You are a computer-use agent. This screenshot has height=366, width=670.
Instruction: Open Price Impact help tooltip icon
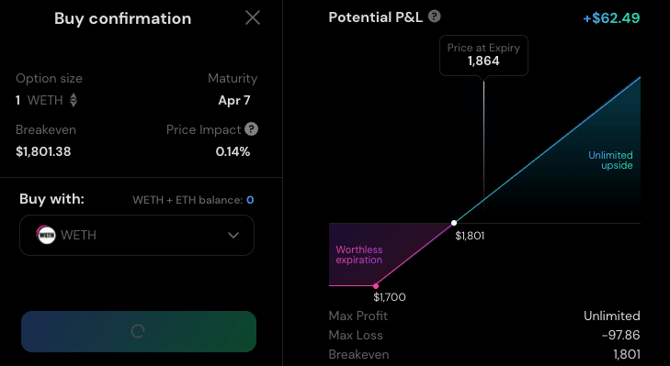[251, 129]
